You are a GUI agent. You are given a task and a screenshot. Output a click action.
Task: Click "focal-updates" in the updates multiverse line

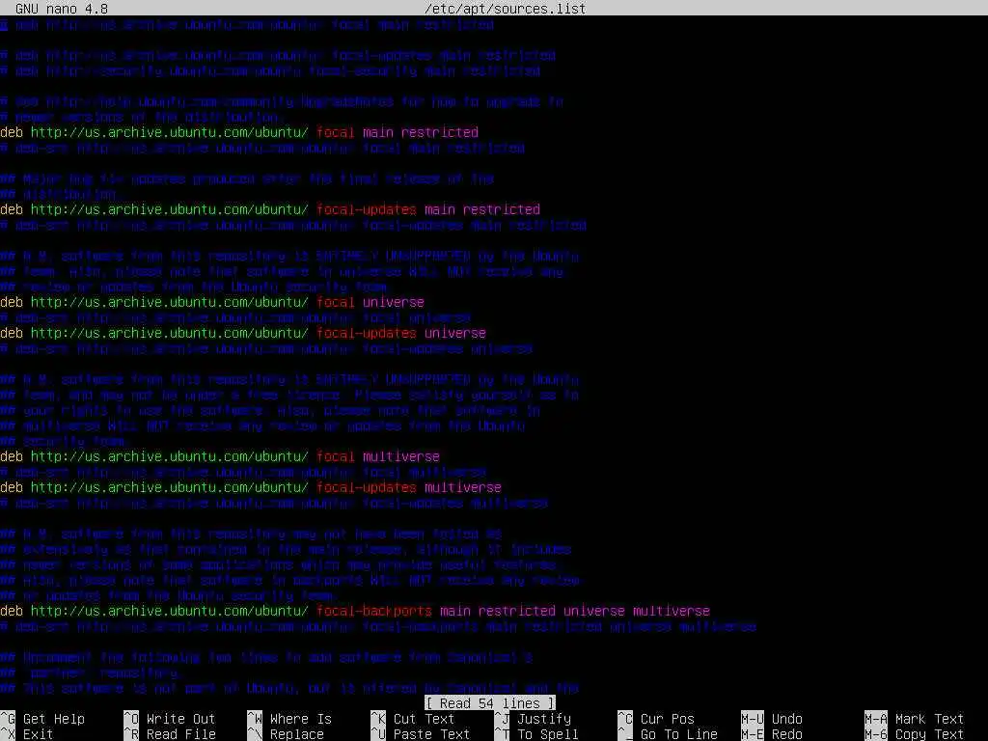(x=366, y=487)
